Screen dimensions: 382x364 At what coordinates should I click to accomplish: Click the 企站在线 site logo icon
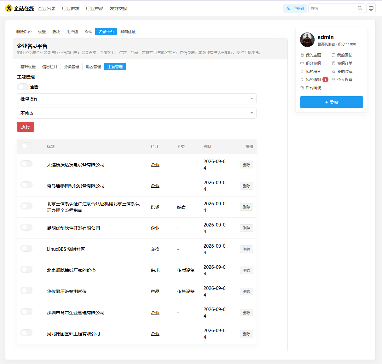click(x=9, y=8)
